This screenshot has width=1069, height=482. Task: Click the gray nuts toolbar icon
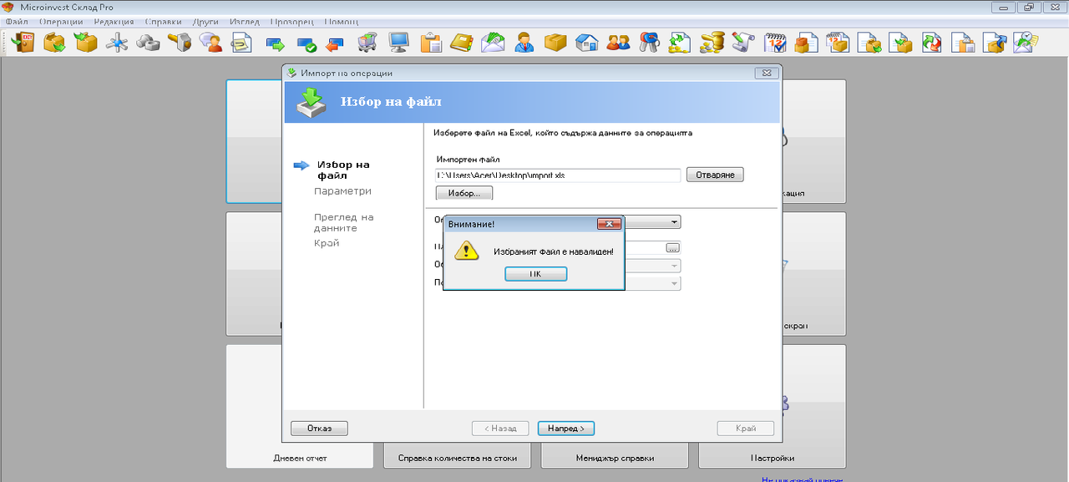click(x=148, y=42)
